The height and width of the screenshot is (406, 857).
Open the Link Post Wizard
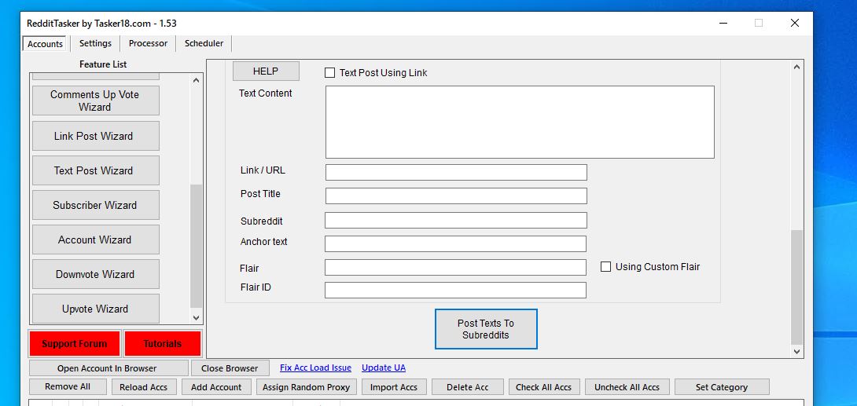tap(96, 136)
